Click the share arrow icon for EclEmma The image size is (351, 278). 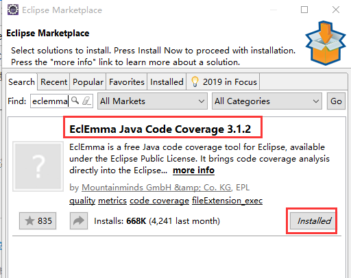(x=79, y=220)
